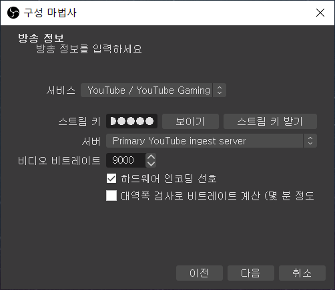Close the 구성 마법사 dialog
Screen dimensions: 335x290
pyautogui.click(x=320, y=13)
